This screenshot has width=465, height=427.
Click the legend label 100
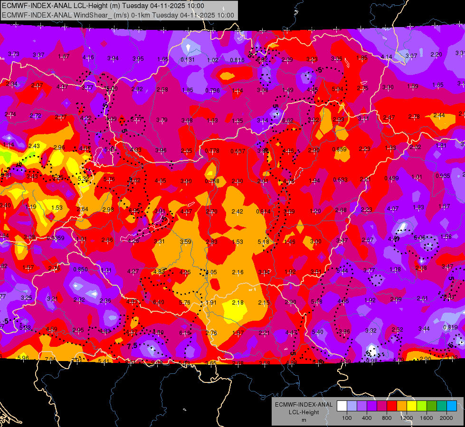point(347,418)
